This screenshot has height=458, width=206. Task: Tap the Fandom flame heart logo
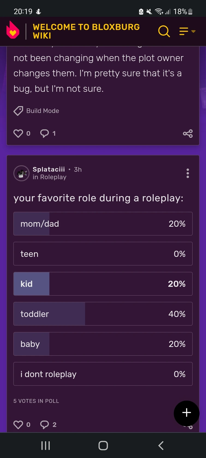13,30
